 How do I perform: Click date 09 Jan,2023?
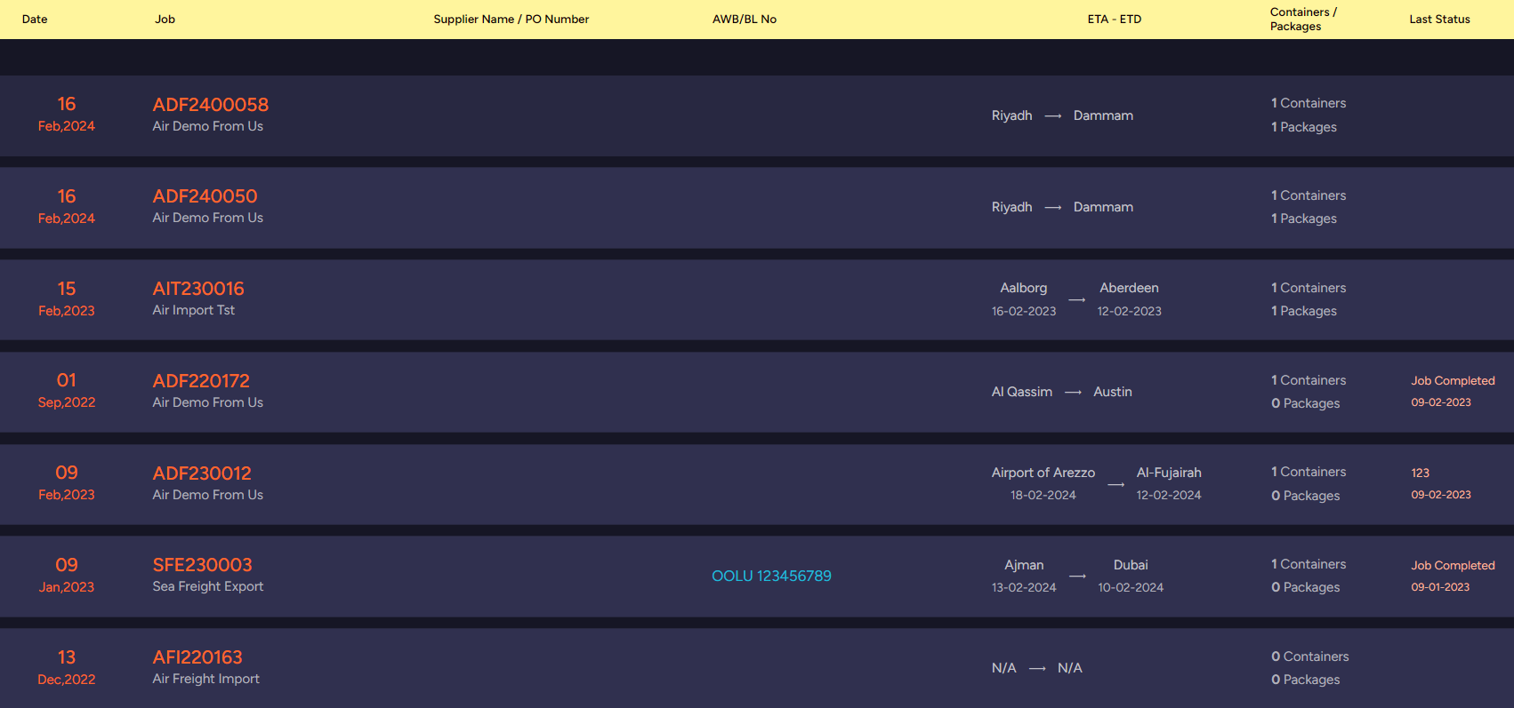[67, 575]
